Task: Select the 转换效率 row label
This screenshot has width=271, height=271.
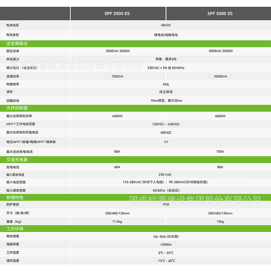Action: pos(13,84)
